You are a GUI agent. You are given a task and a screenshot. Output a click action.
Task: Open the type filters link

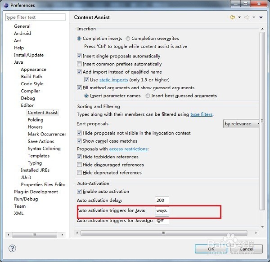coord(201,114)
